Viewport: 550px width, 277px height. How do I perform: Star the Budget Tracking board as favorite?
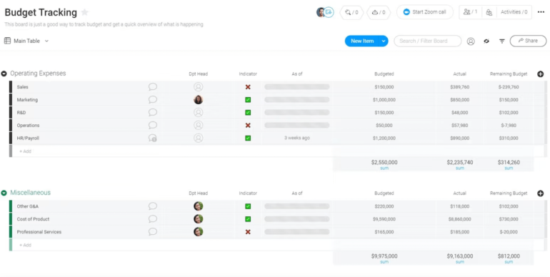point(84,13)
